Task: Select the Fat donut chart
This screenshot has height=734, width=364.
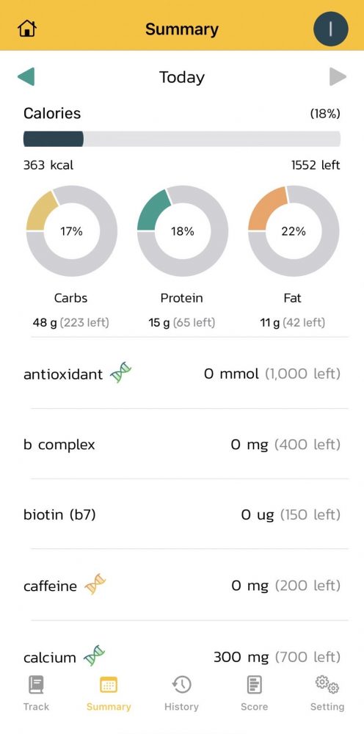Action: click(294, 230)
